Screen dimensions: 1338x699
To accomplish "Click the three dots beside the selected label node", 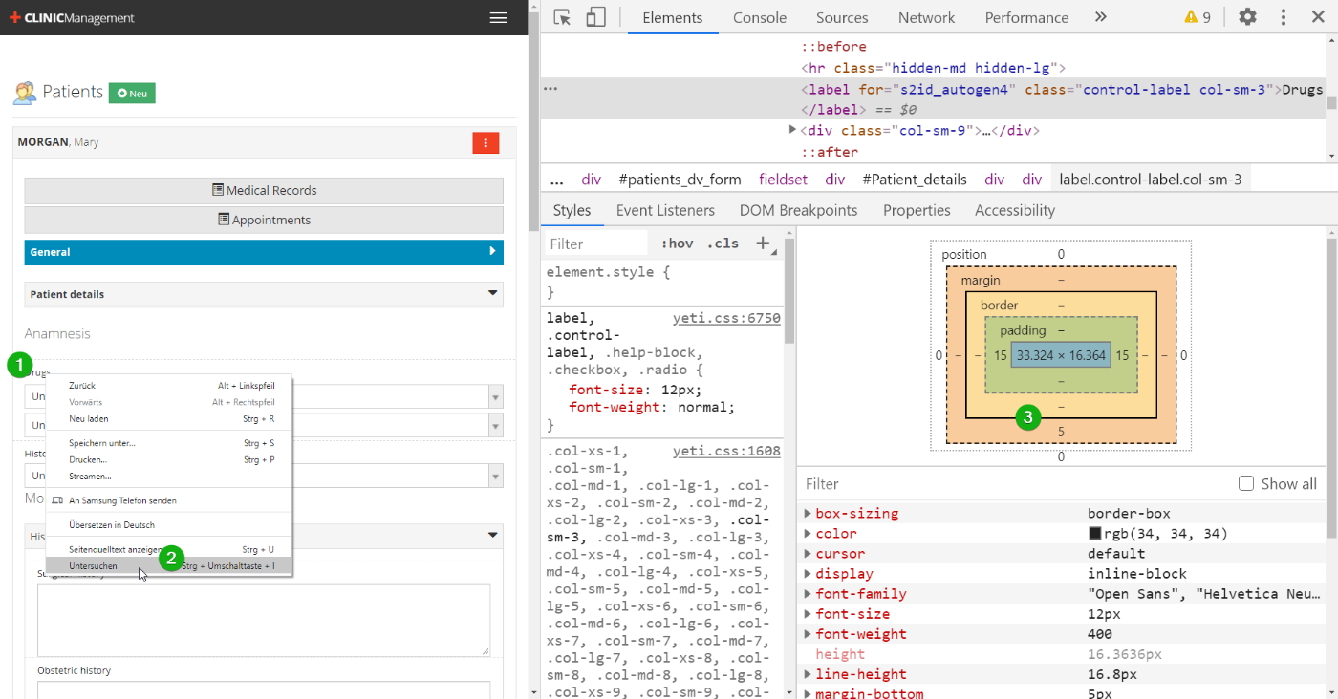I will coord(550,89).
